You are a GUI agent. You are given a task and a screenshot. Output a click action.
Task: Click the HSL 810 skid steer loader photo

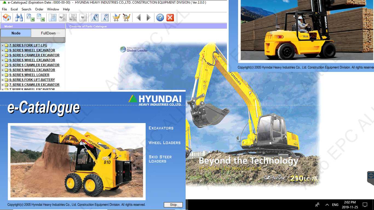(x=77, y=162)
